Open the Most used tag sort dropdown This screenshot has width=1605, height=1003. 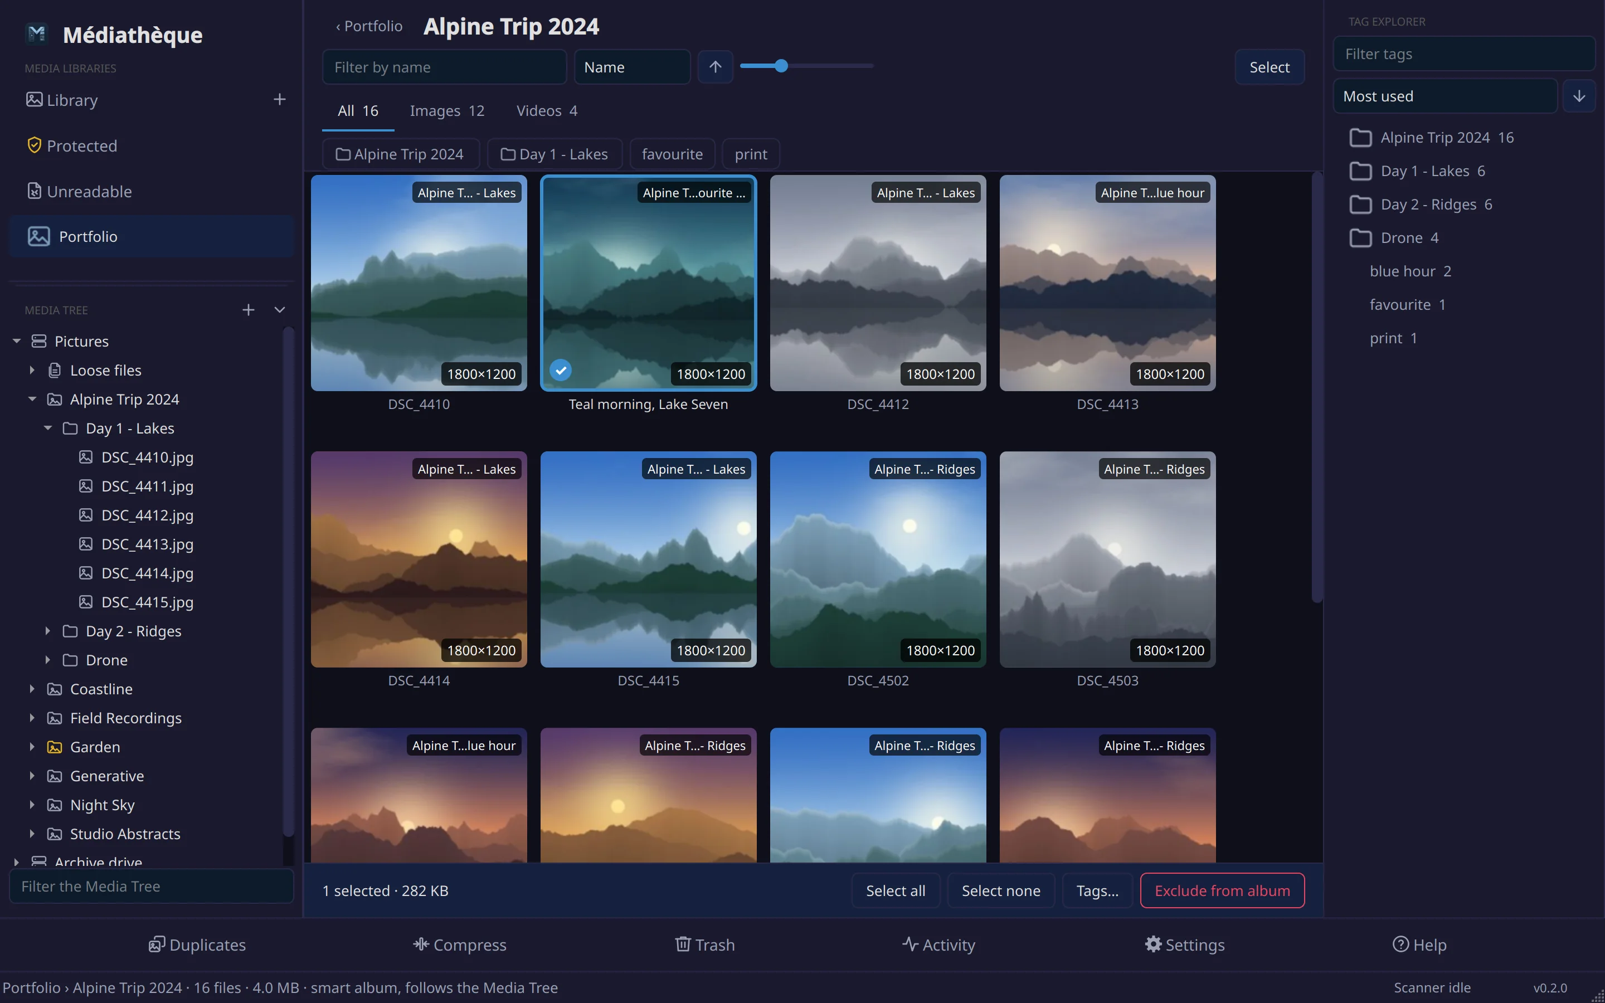point(1444,96)
